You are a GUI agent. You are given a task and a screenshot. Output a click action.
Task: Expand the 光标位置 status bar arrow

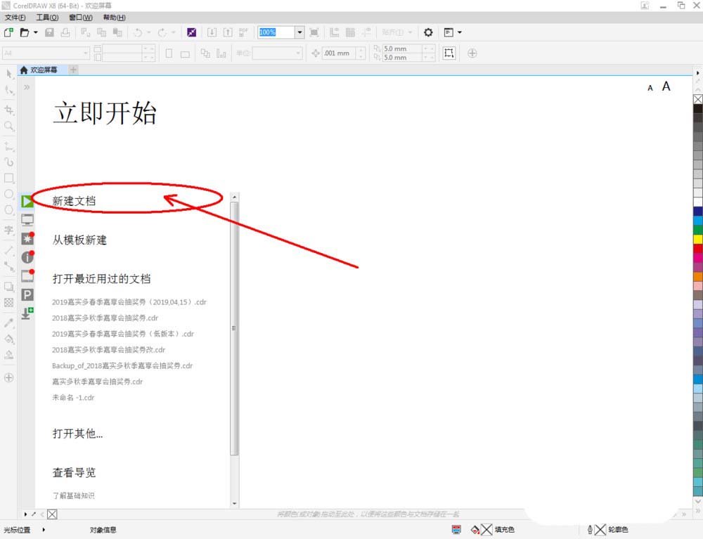pos(44,530)
